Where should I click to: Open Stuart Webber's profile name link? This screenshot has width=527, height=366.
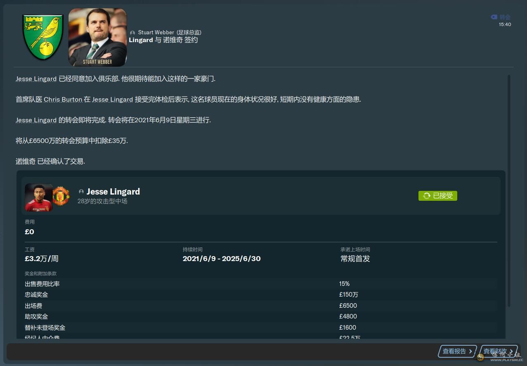[156, 32]
